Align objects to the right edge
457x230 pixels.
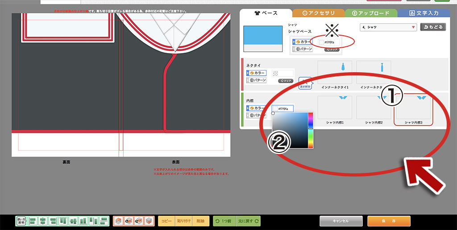53,221
